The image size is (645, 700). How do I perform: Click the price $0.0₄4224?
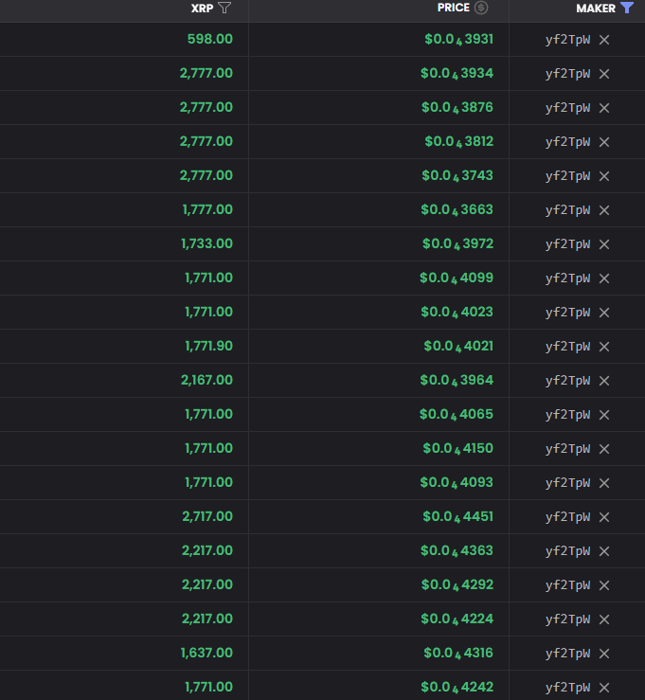pyautogui.click(x=457, y=619)
